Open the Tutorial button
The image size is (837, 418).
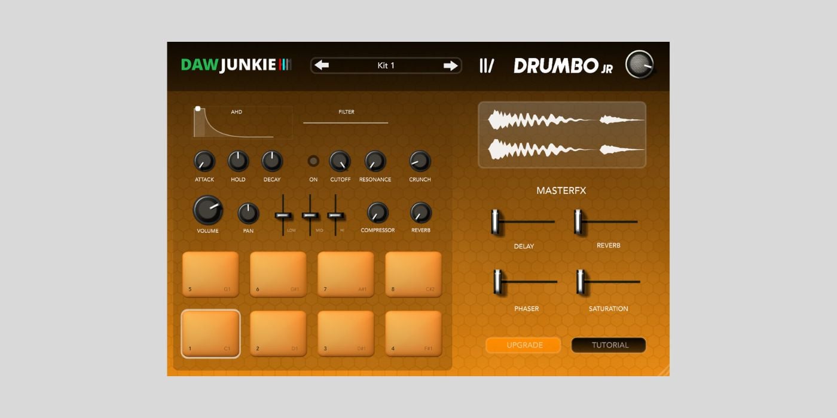tap(609, 345)
